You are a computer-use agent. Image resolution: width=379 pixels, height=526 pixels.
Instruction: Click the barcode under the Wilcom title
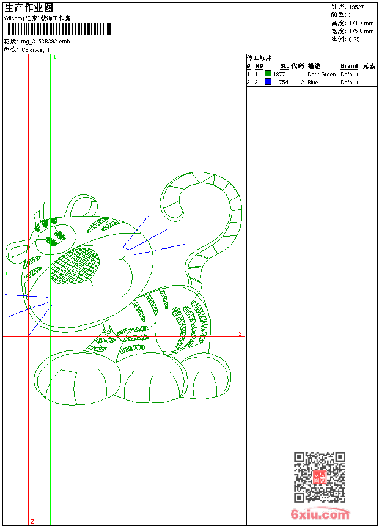pos(58,29)
